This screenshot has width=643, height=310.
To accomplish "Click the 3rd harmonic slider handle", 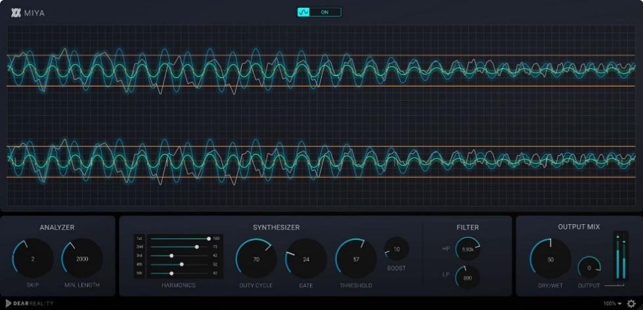I will [x=171, y=256].
